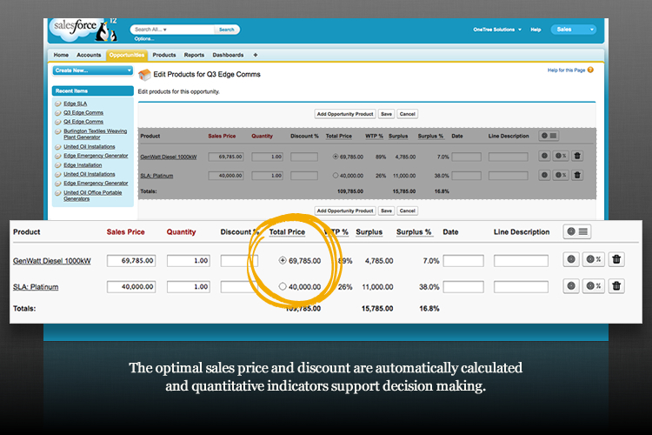Switch to the Accounts tab
652x435 pixels.
tap(89, 55)
